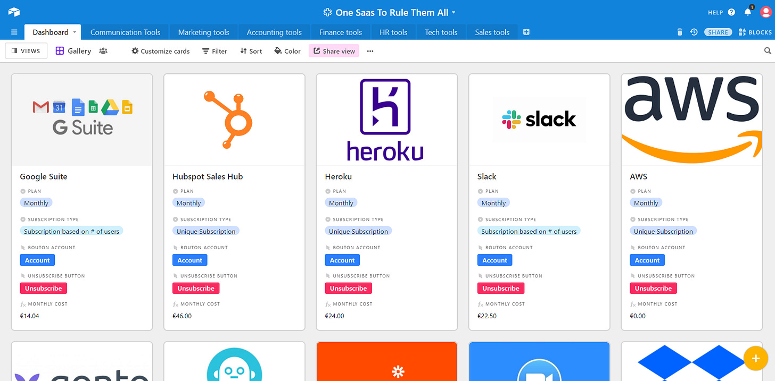The width and height of the screenshot is (775, 381).
Task: Click Unsubscribe on Heroku card
Action: 349,289
